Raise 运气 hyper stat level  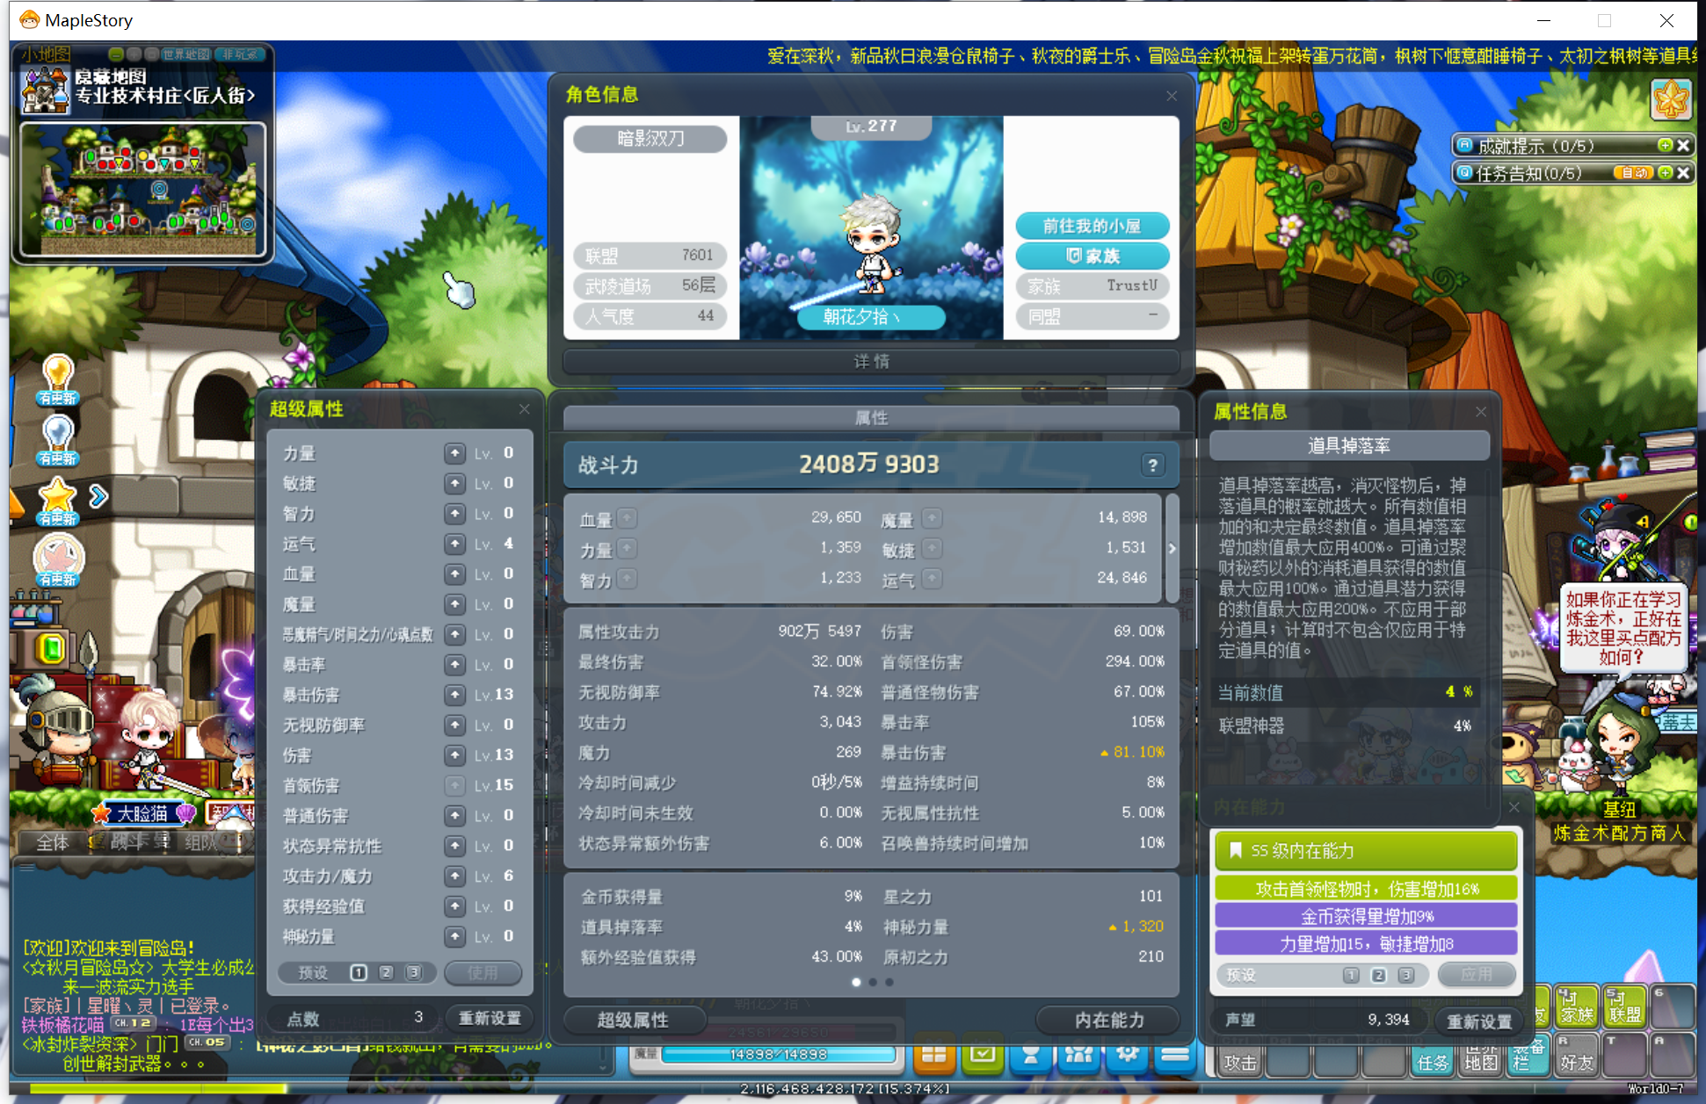click(x=454, y=544)
